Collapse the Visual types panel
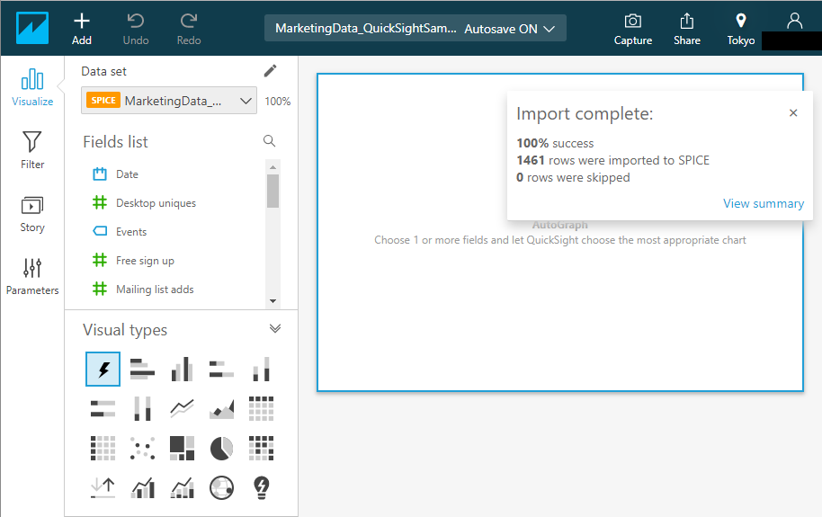 (x=275, y=329)
